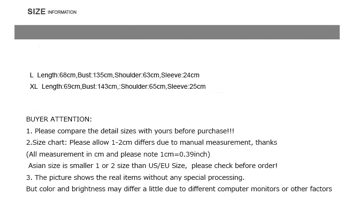Click the BUYER ATTENTION heading
Image resolution: width=356 pixels, height=205 pixels.
tap(59, 119)
